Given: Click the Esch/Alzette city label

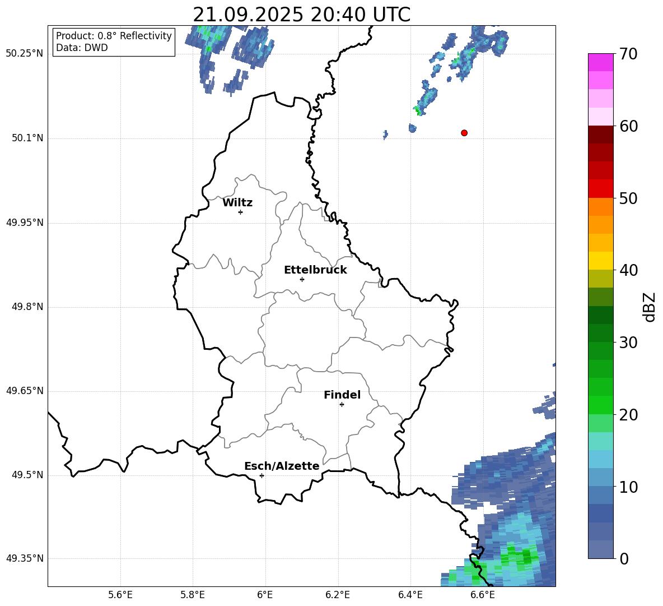Looking at the screenshot, I should (x=282, y=466).
